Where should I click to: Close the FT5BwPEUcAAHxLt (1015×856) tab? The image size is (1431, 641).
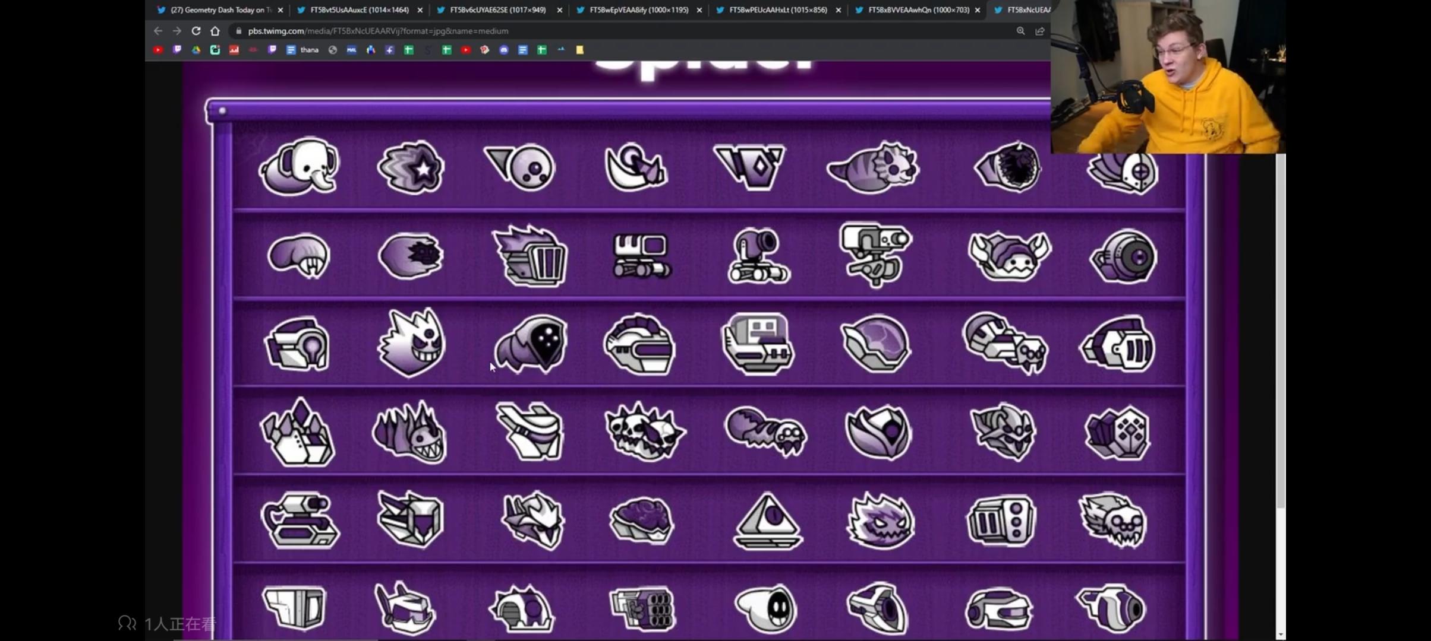coord(839,10)
